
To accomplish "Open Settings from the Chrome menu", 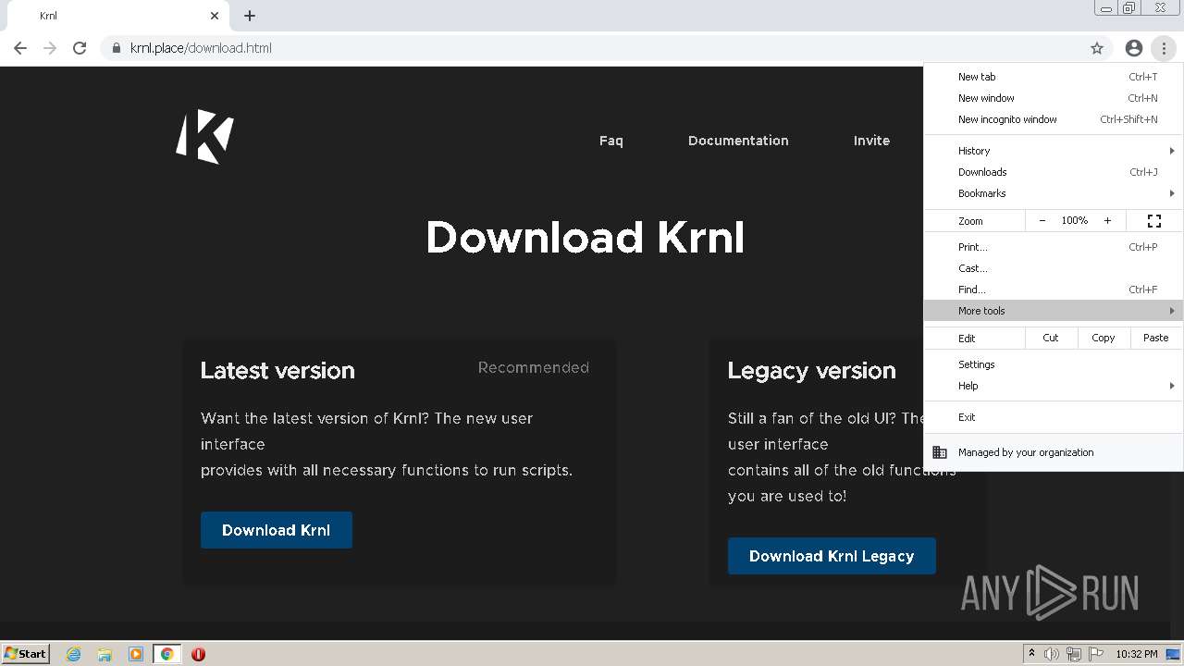I will [x=1054, y=364].
